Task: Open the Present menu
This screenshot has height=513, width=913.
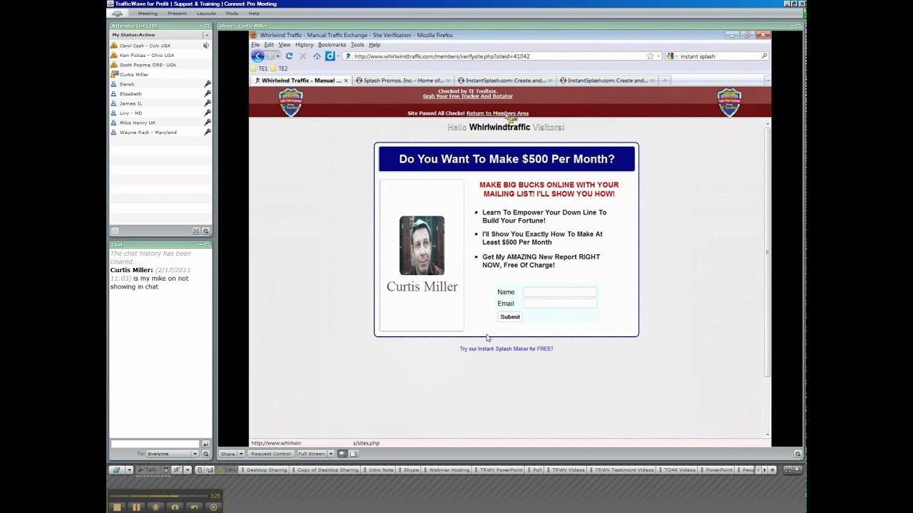Action: (x=177, y=14)
